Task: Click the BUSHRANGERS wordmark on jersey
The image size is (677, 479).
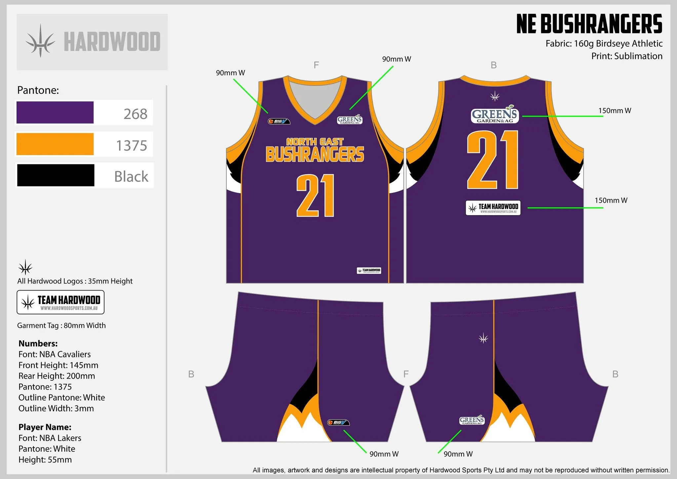Action: pyautogui.click(x=315, y=154)
